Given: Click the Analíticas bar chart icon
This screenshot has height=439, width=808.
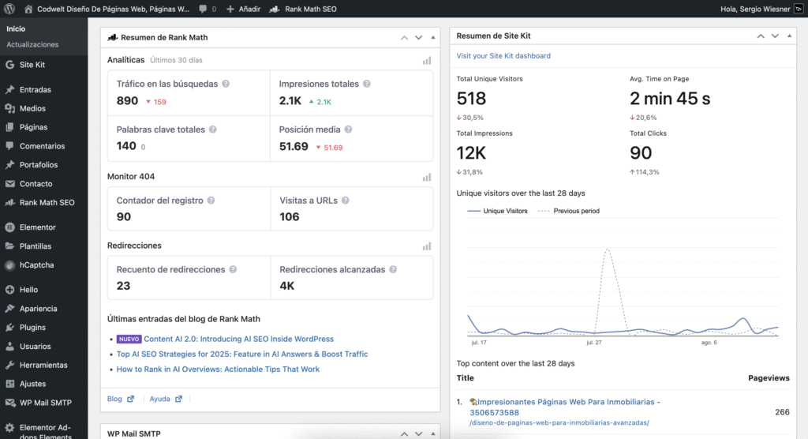Looking at the screenshot, I should click(427, 60).
